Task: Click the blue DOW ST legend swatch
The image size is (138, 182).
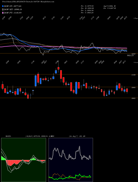Action: tap(3, 6)
